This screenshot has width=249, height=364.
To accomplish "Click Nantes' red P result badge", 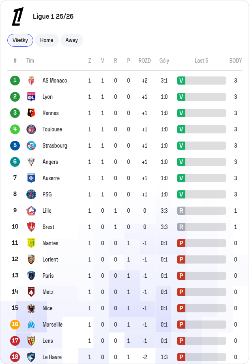I will tap(181, 243).
